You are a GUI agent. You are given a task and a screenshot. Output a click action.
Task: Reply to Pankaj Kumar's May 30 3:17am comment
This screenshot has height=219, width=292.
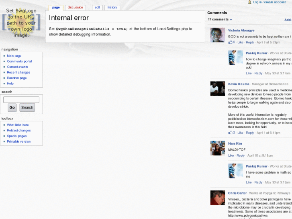click(x=258, y=73)
